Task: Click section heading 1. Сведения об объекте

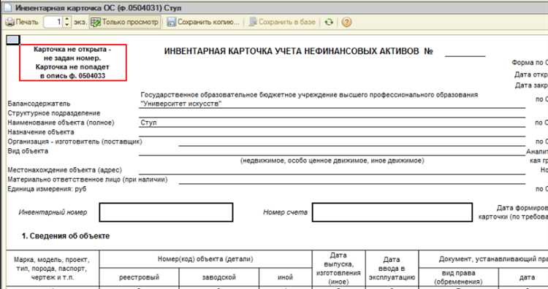Action: (66, 236)
